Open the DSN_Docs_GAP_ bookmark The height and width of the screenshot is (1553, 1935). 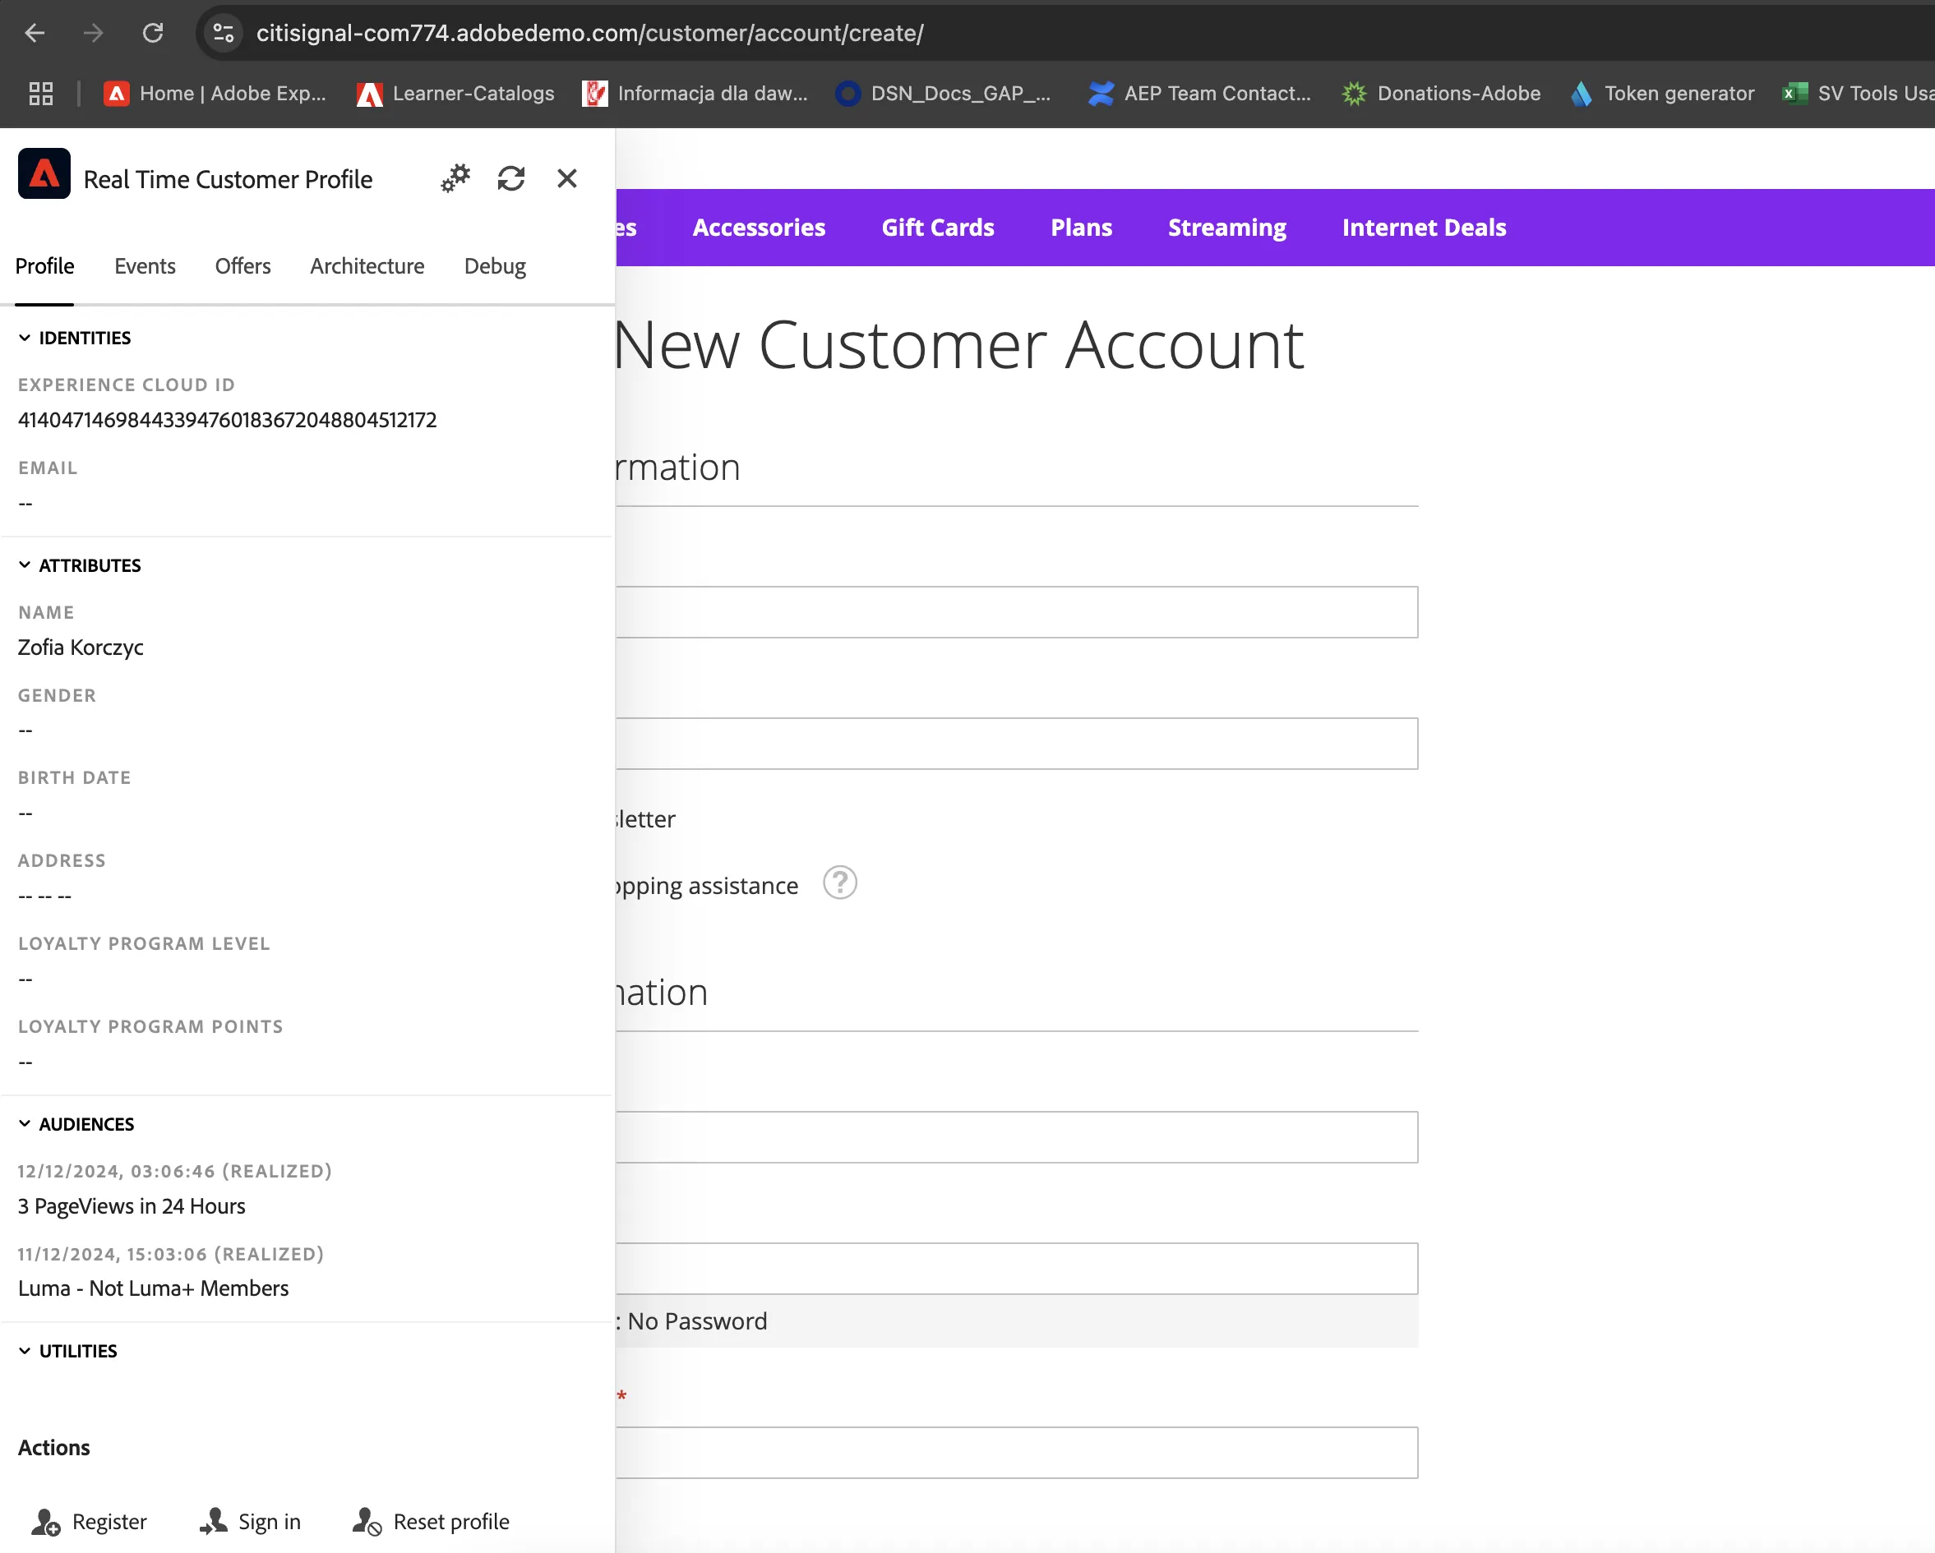coord(942,94)
